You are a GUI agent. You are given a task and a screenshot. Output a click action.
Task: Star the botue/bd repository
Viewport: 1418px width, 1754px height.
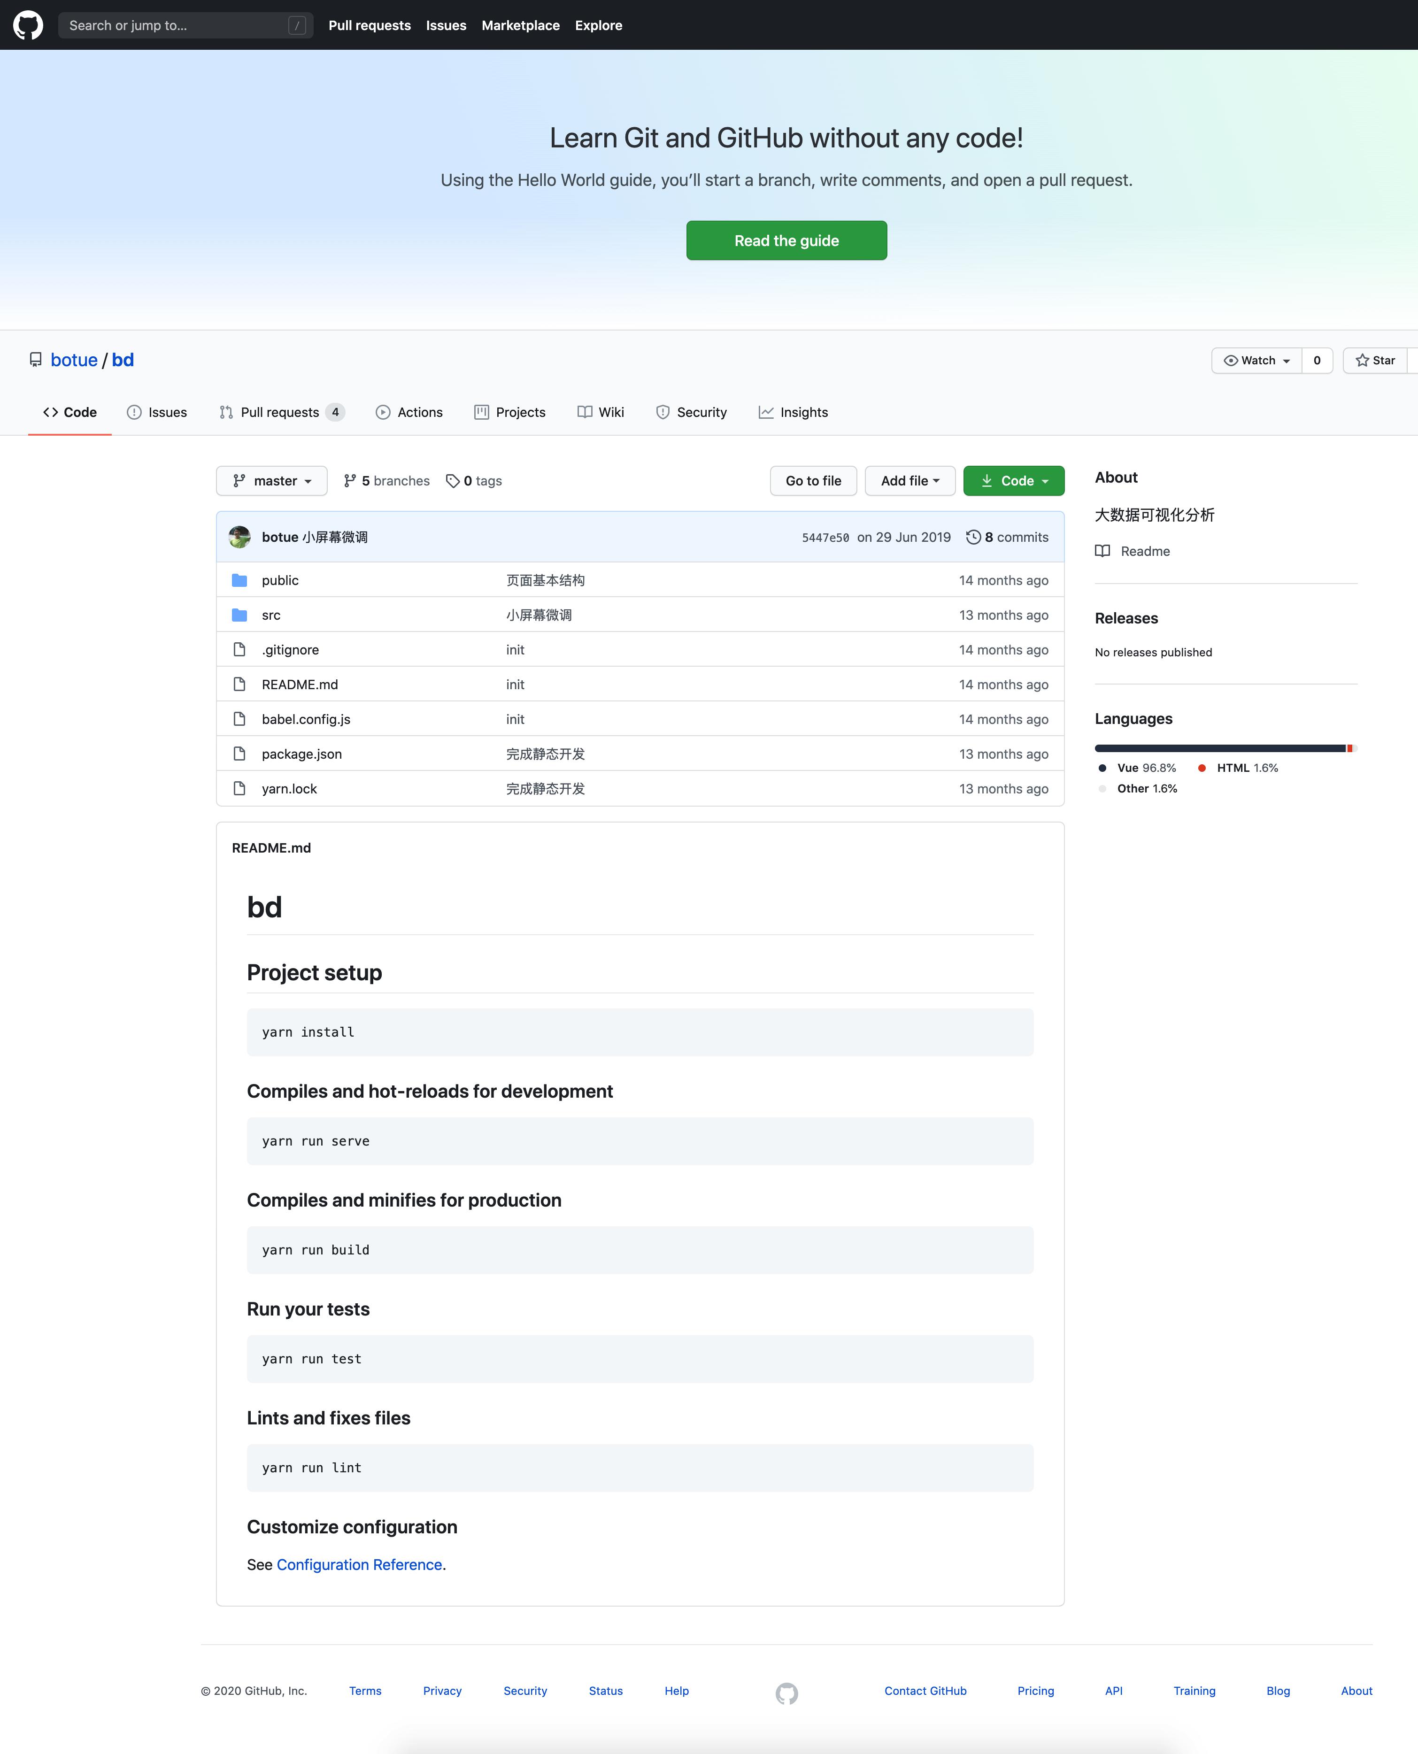point(1375,360)
